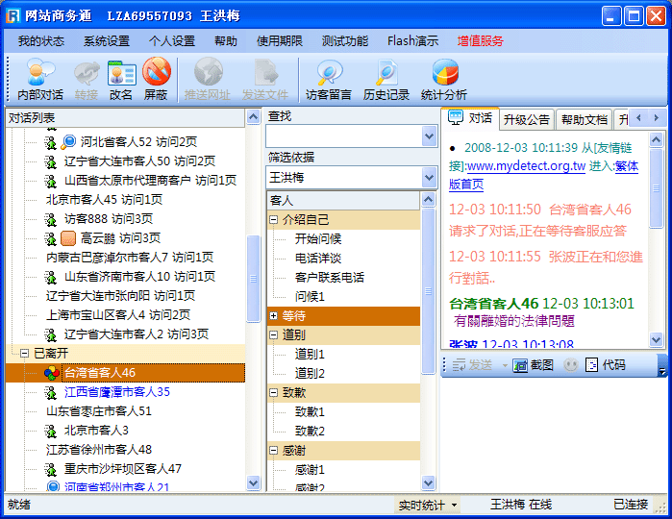Screen dimensions: 672x519
Task: Click the 代码 code button
Action: (606, 365)
